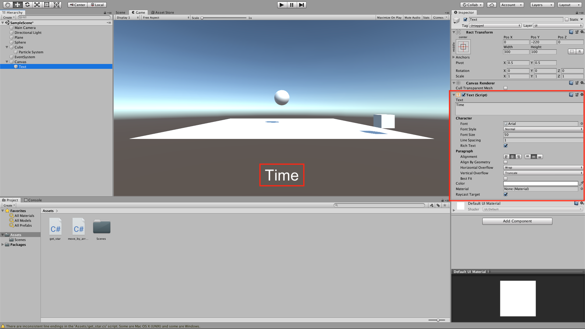The height and width of the screenshot is (329, 585).
Task: Toggle the Rich Text checkbox
Action: click(x=505, y=146)
